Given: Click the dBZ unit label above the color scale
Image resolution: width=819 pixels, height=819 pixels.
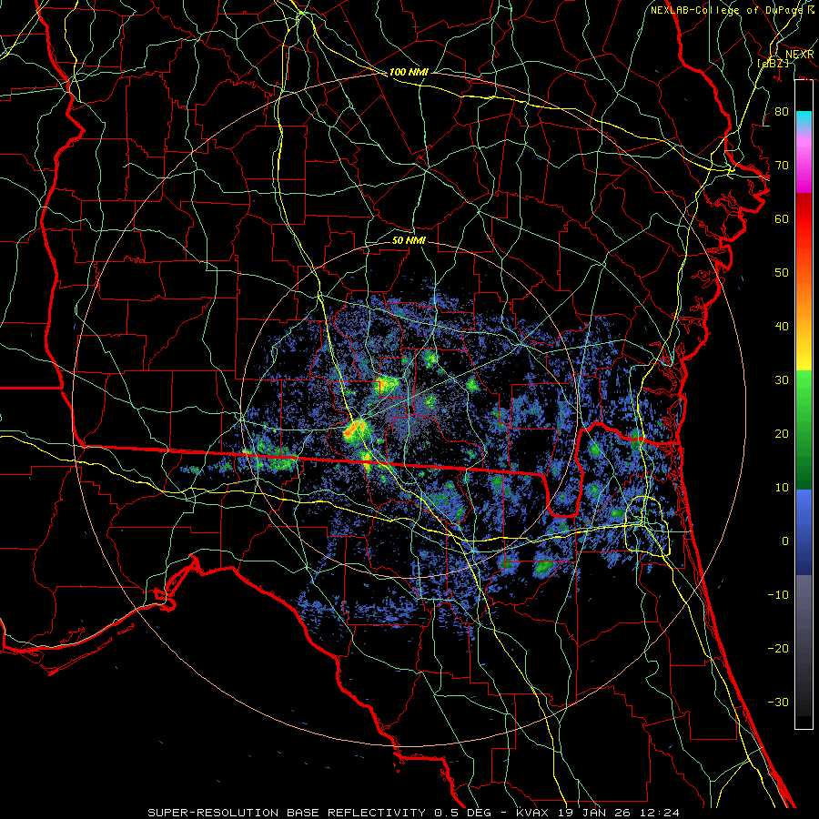Looking at the screenshot, I should (773, 63).
